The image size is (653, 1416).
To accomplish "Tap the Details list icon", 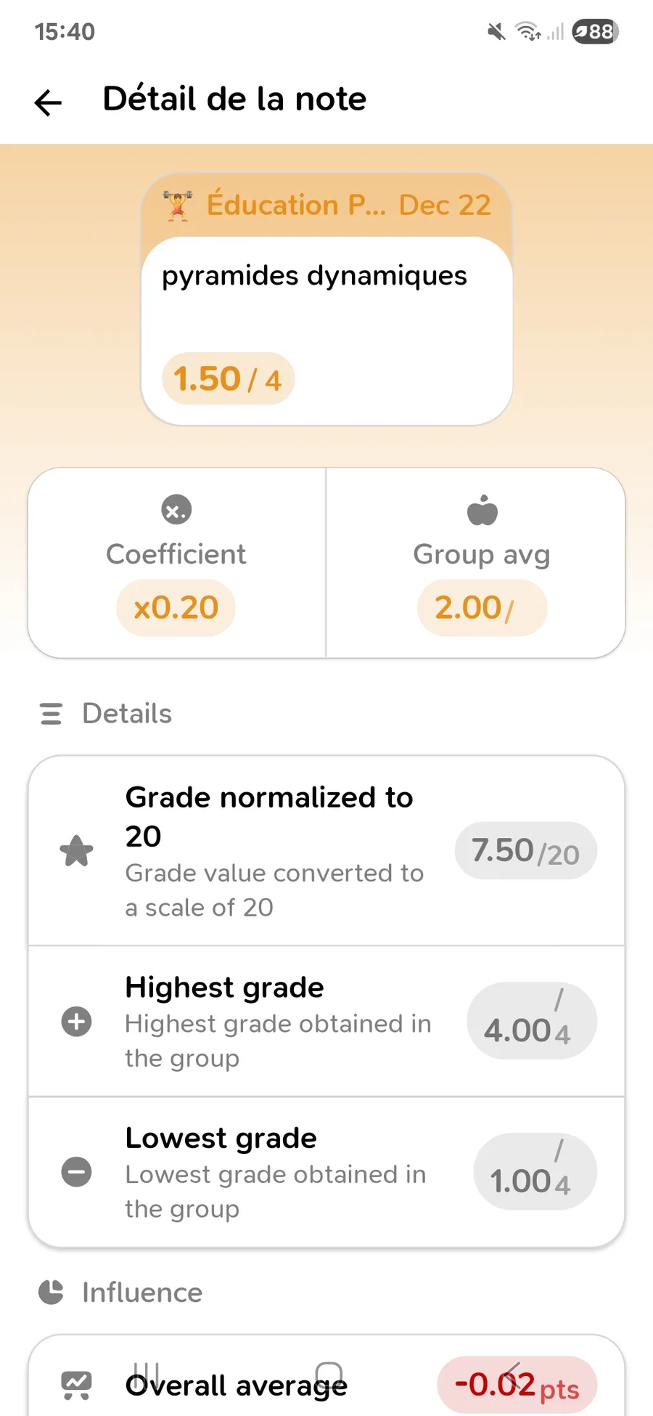I will click(51, 714).
